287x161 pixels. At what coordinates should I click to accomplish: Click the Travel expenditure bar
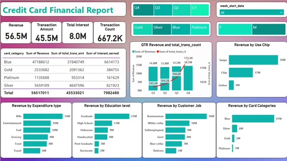pyautogui.click(x=32, y=151)
